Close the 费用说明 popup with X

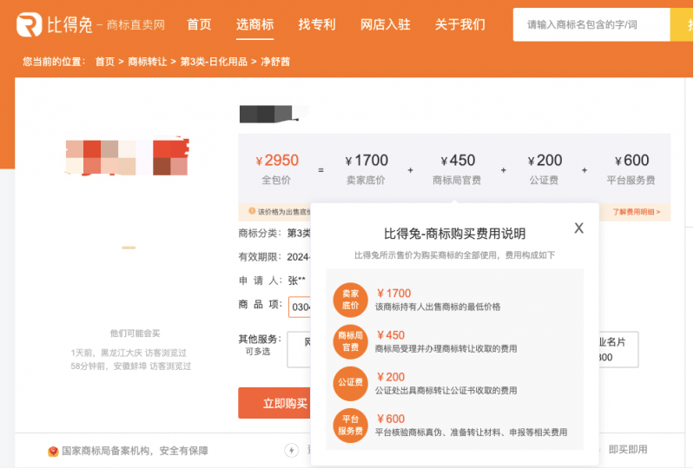pyautogui.click(x=579, y=228)
